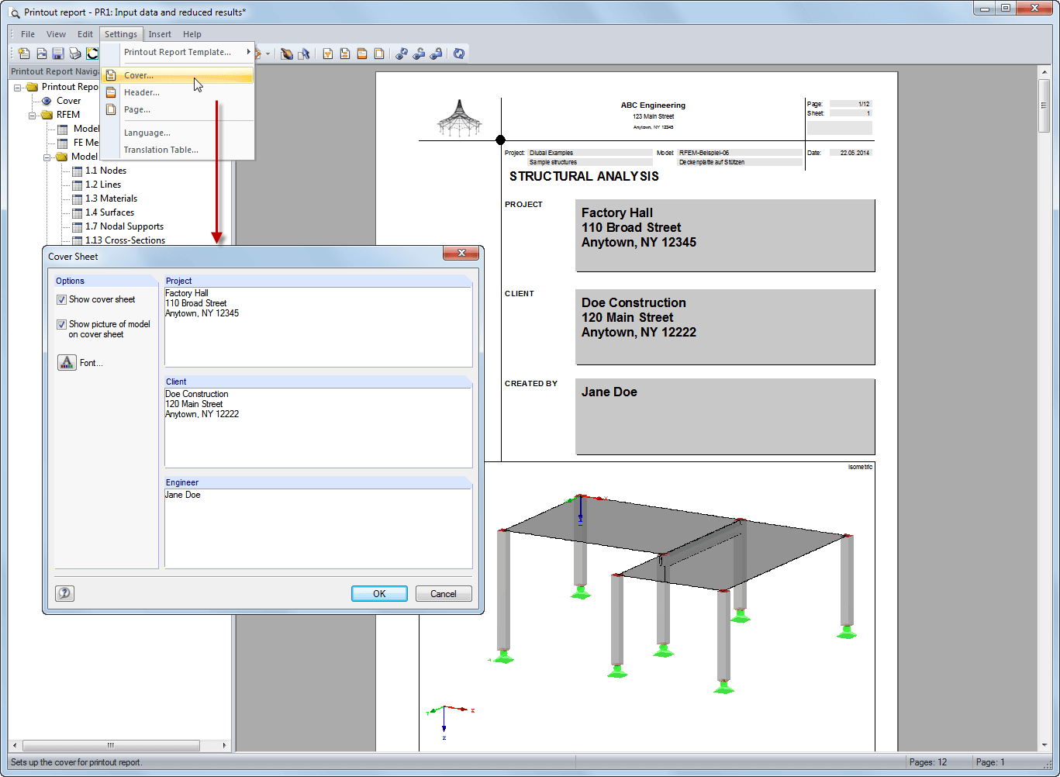Choose Cover... in the Settings menu
Image resolution: width=1060 pixels, height=777 pixels.
point(178,75)
